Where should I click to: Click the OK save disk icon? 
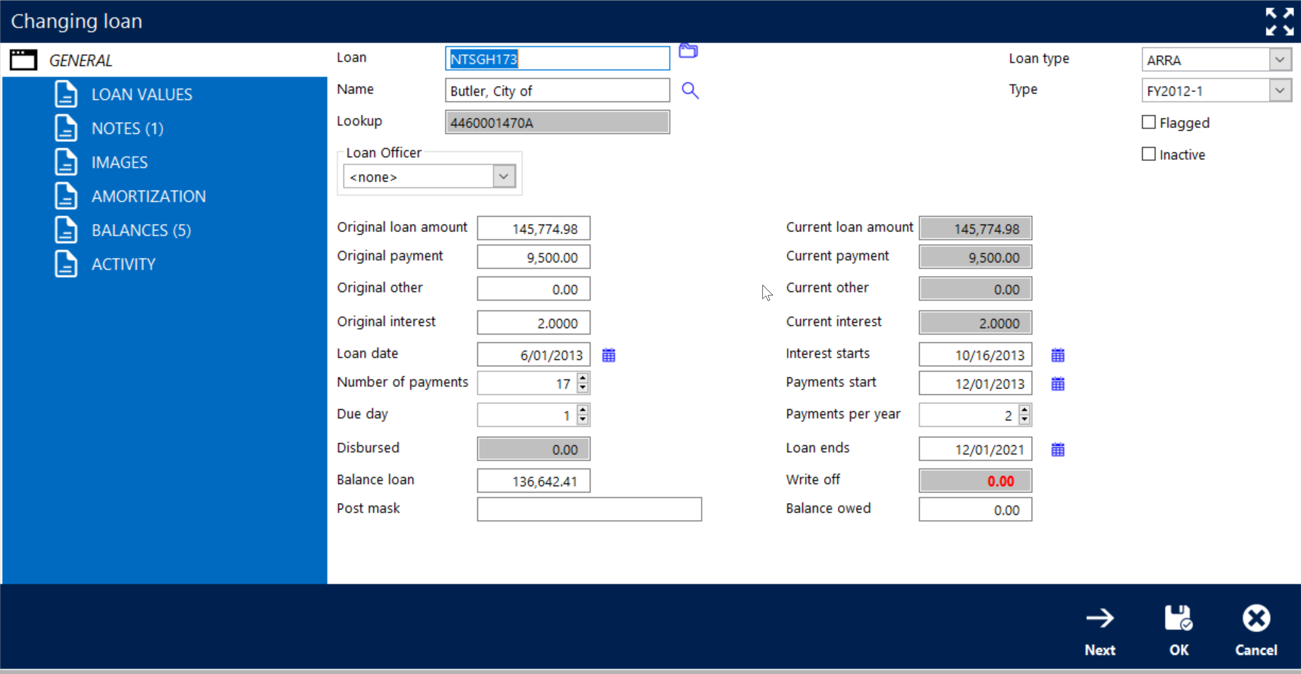pyautogui.click(x=1178, y=618)
